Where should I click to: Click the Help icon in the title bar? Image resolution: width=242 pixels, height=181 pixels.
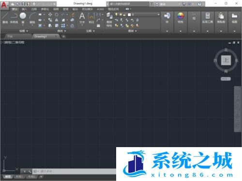(x=199, y=4)
